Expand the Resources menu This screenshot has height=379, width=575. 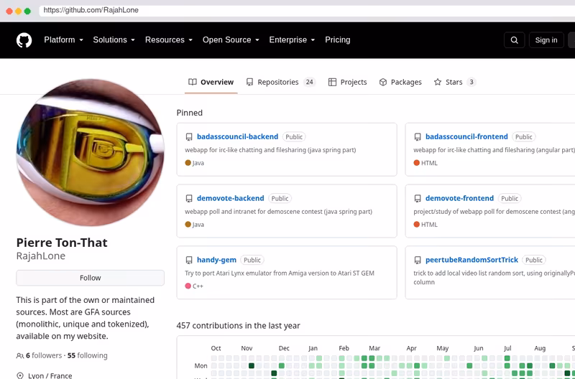(x=169, y=40)
